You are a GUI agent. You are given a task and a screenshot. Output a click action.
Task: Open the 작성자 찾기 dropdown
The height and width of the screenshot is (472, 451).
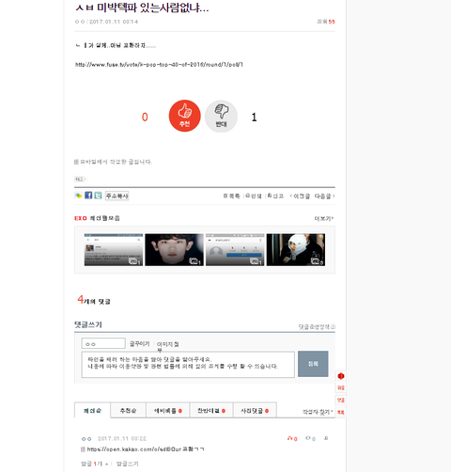point(318,412)
